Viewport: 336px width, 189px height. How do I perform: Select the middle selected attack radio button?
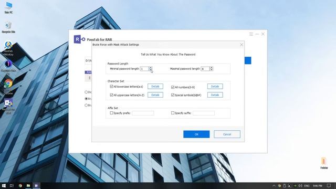coord(86,99)
